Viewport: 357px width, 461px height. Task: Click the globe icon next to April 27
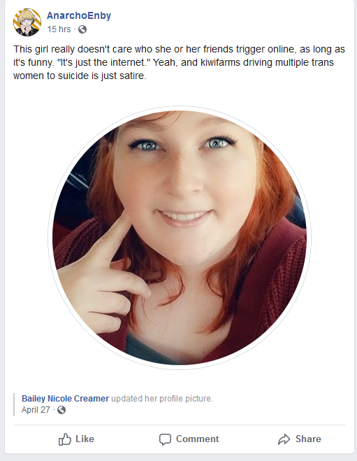[x=61, y=410]
